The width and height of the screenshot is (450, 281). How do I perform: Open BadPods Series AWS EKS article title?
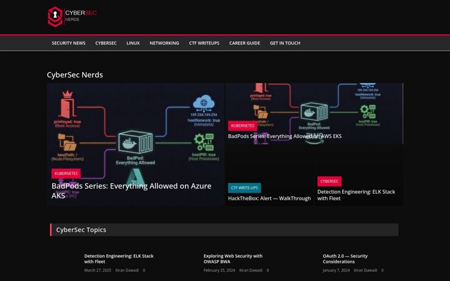[285, 136]
